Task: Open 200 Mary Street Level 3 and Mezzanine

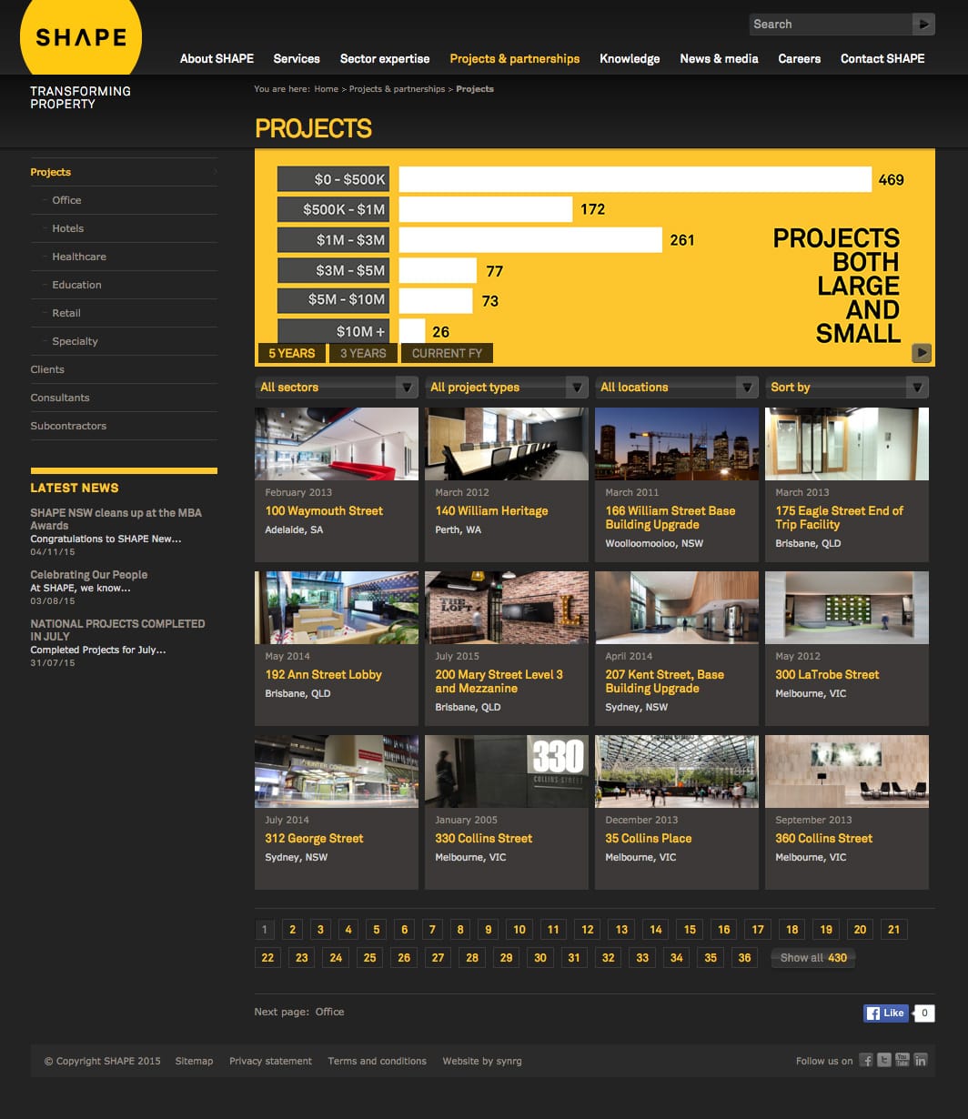Action: point(499,681)
